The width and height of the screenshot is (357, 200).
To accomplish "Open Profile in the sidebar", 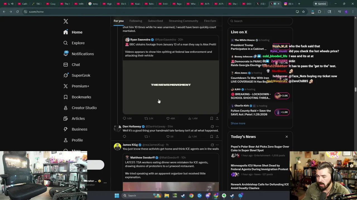I will coord(73,140).
